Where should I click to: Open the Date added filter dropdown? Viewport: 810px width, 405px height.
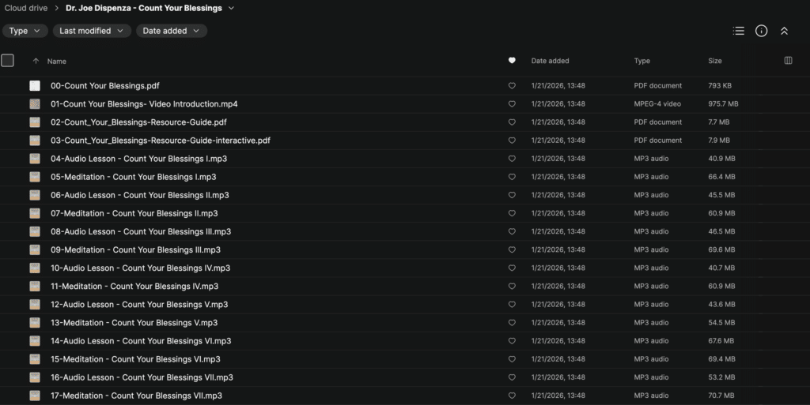(x=172, y=31)
